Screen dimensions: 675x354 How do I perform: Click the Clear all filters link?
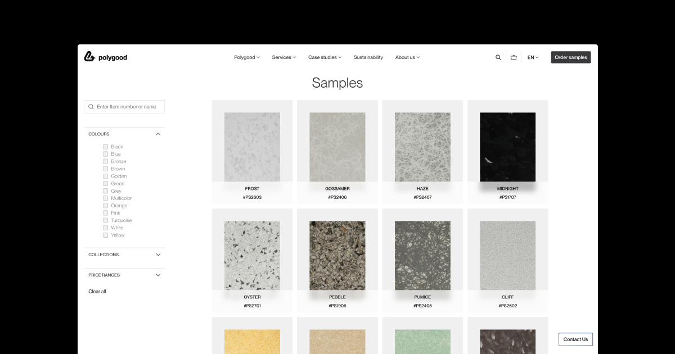[x=97, y=291]
